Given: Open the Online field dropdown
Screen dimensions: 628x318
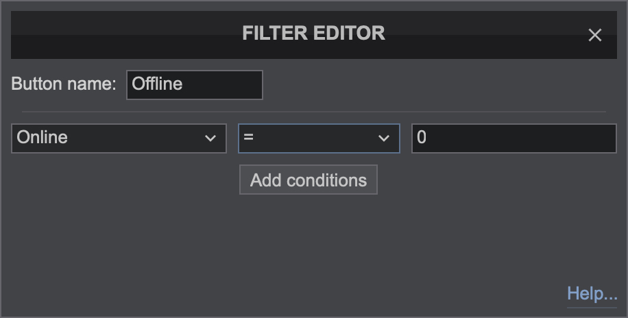Looking at the screenshot, I should pos(119,138).
